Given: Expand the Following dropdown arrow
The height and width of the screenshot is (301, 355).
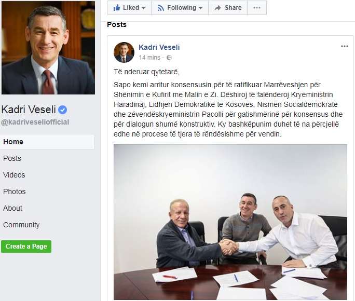Looking at the screenshot, I should (x=200, y=8).
